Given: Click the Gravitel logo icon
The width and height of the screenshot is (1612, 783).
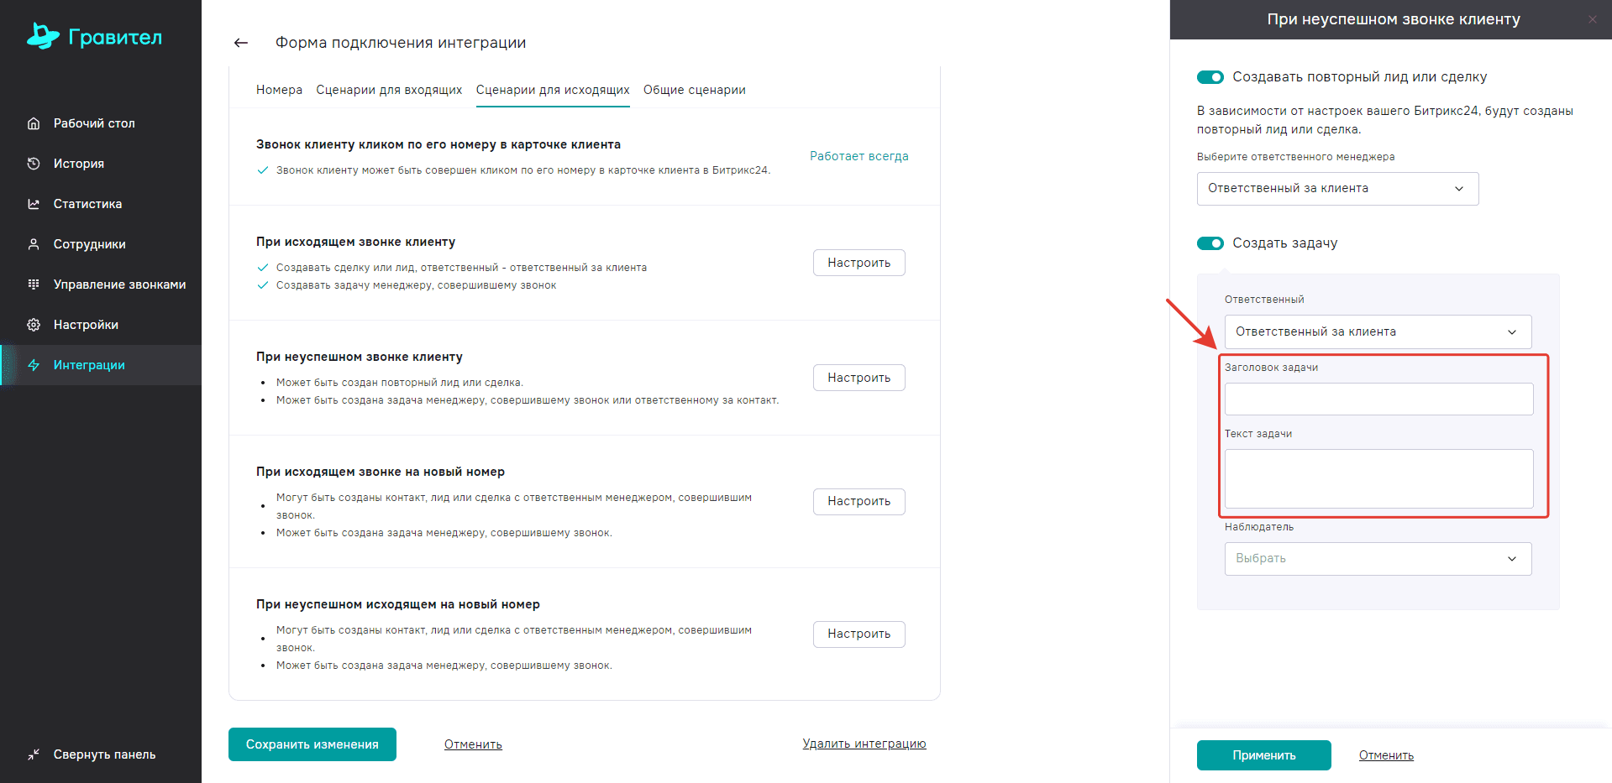Looking at the screenshot, I should coord(43,36).
